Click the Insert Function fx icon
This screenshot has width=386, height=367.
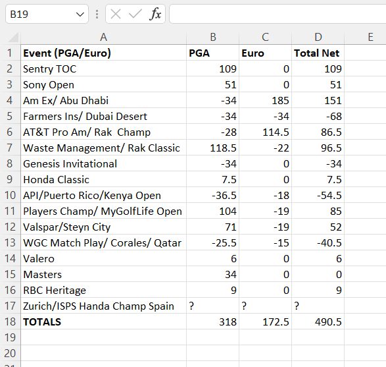tap(155, 14)
